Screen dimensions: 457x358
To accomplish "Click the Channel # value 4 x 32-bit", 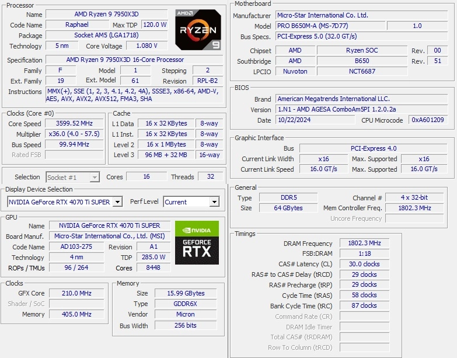I will [x=414, y=197].
